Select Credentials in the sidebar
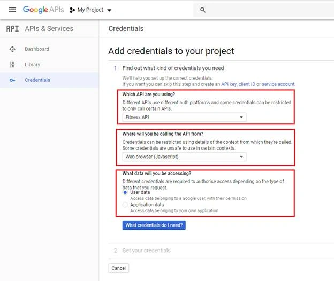The width and height of the screenshot is (334, 281). click(x=49, y=80)
